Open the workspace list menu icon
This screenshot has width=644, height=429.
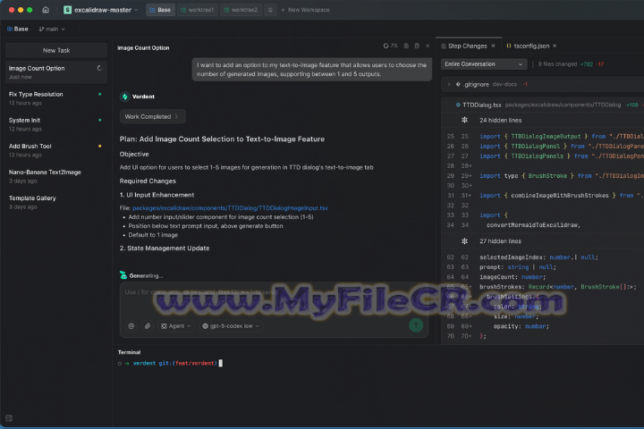270,10
